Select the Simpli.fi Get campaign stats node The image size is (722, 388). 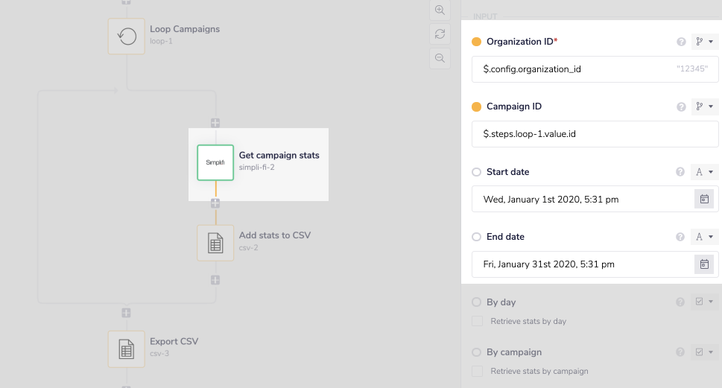[215, 162]
